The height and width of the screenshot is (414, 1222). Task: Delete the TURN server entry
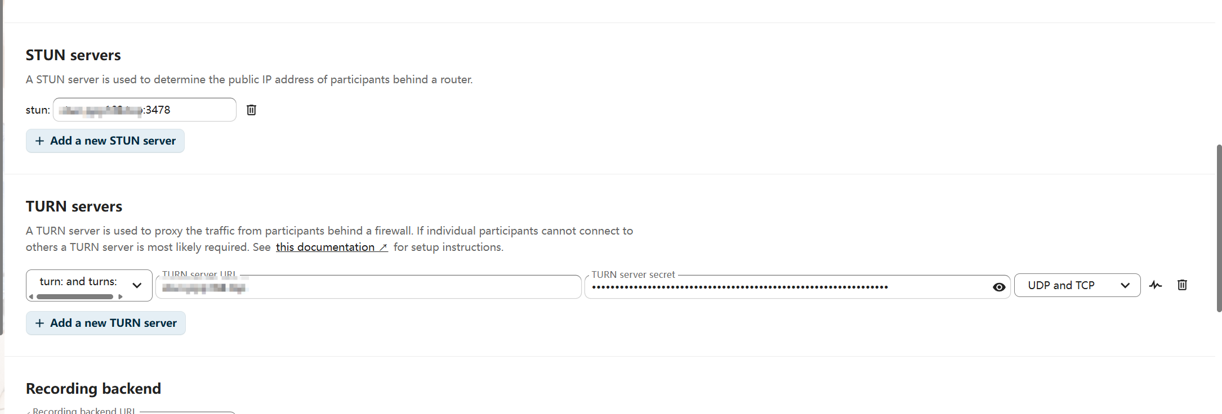click(1181, 285)
